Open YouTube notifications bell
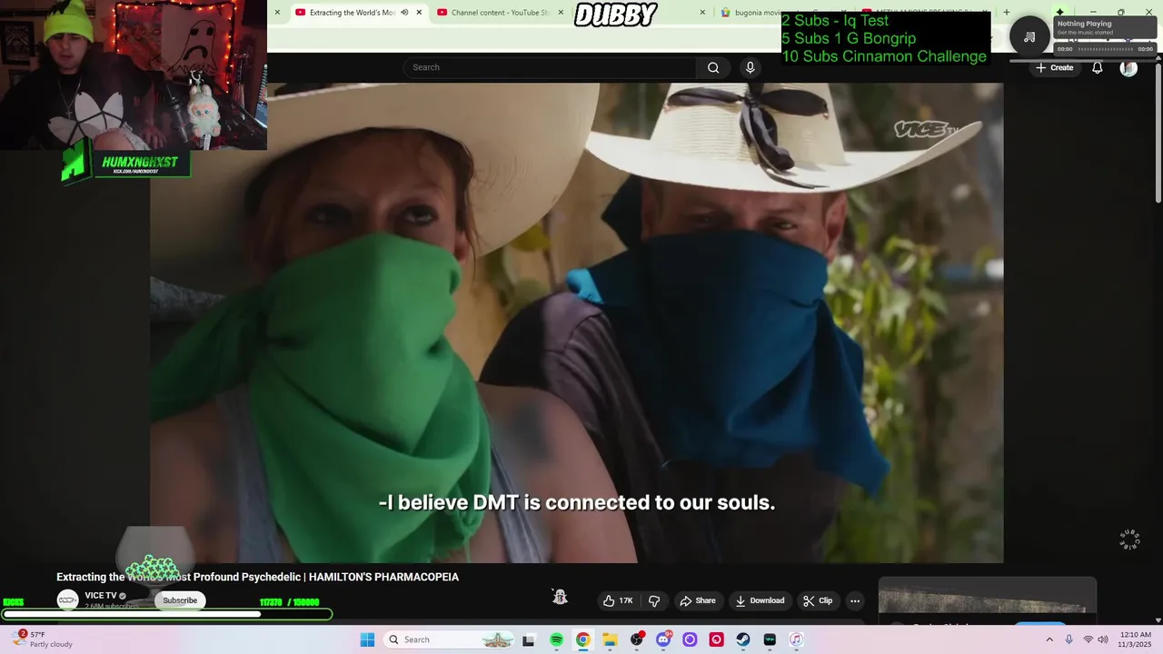Viewport: 1163px width, 654px height. click(1097, 68)
